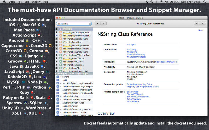209x130 pixels.
Task: Click the zoom out button in toolbar
Action: click(x=197, y=24)
